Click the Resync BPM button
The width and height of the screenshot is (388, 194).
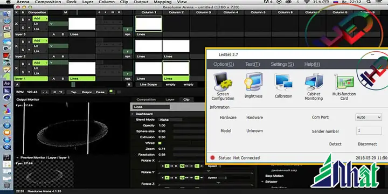click(87, 92)
